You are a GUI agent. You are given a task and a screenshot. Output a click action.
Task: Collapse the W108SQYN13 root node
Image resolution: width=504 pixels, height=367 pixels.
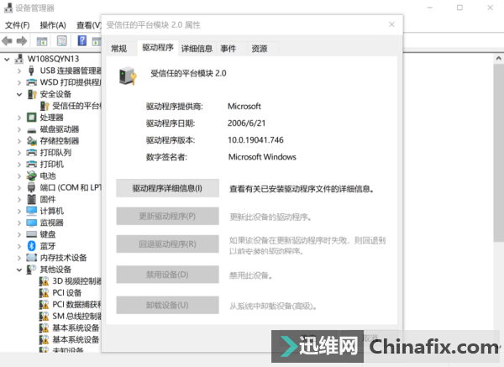coord(7,59)
